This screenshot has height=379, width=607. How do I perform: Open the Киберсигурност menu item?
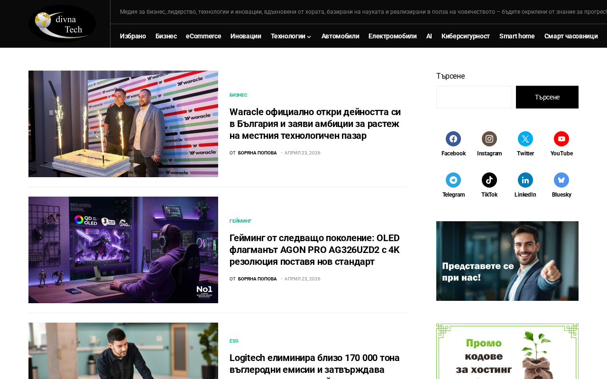[x=466, y=36]
